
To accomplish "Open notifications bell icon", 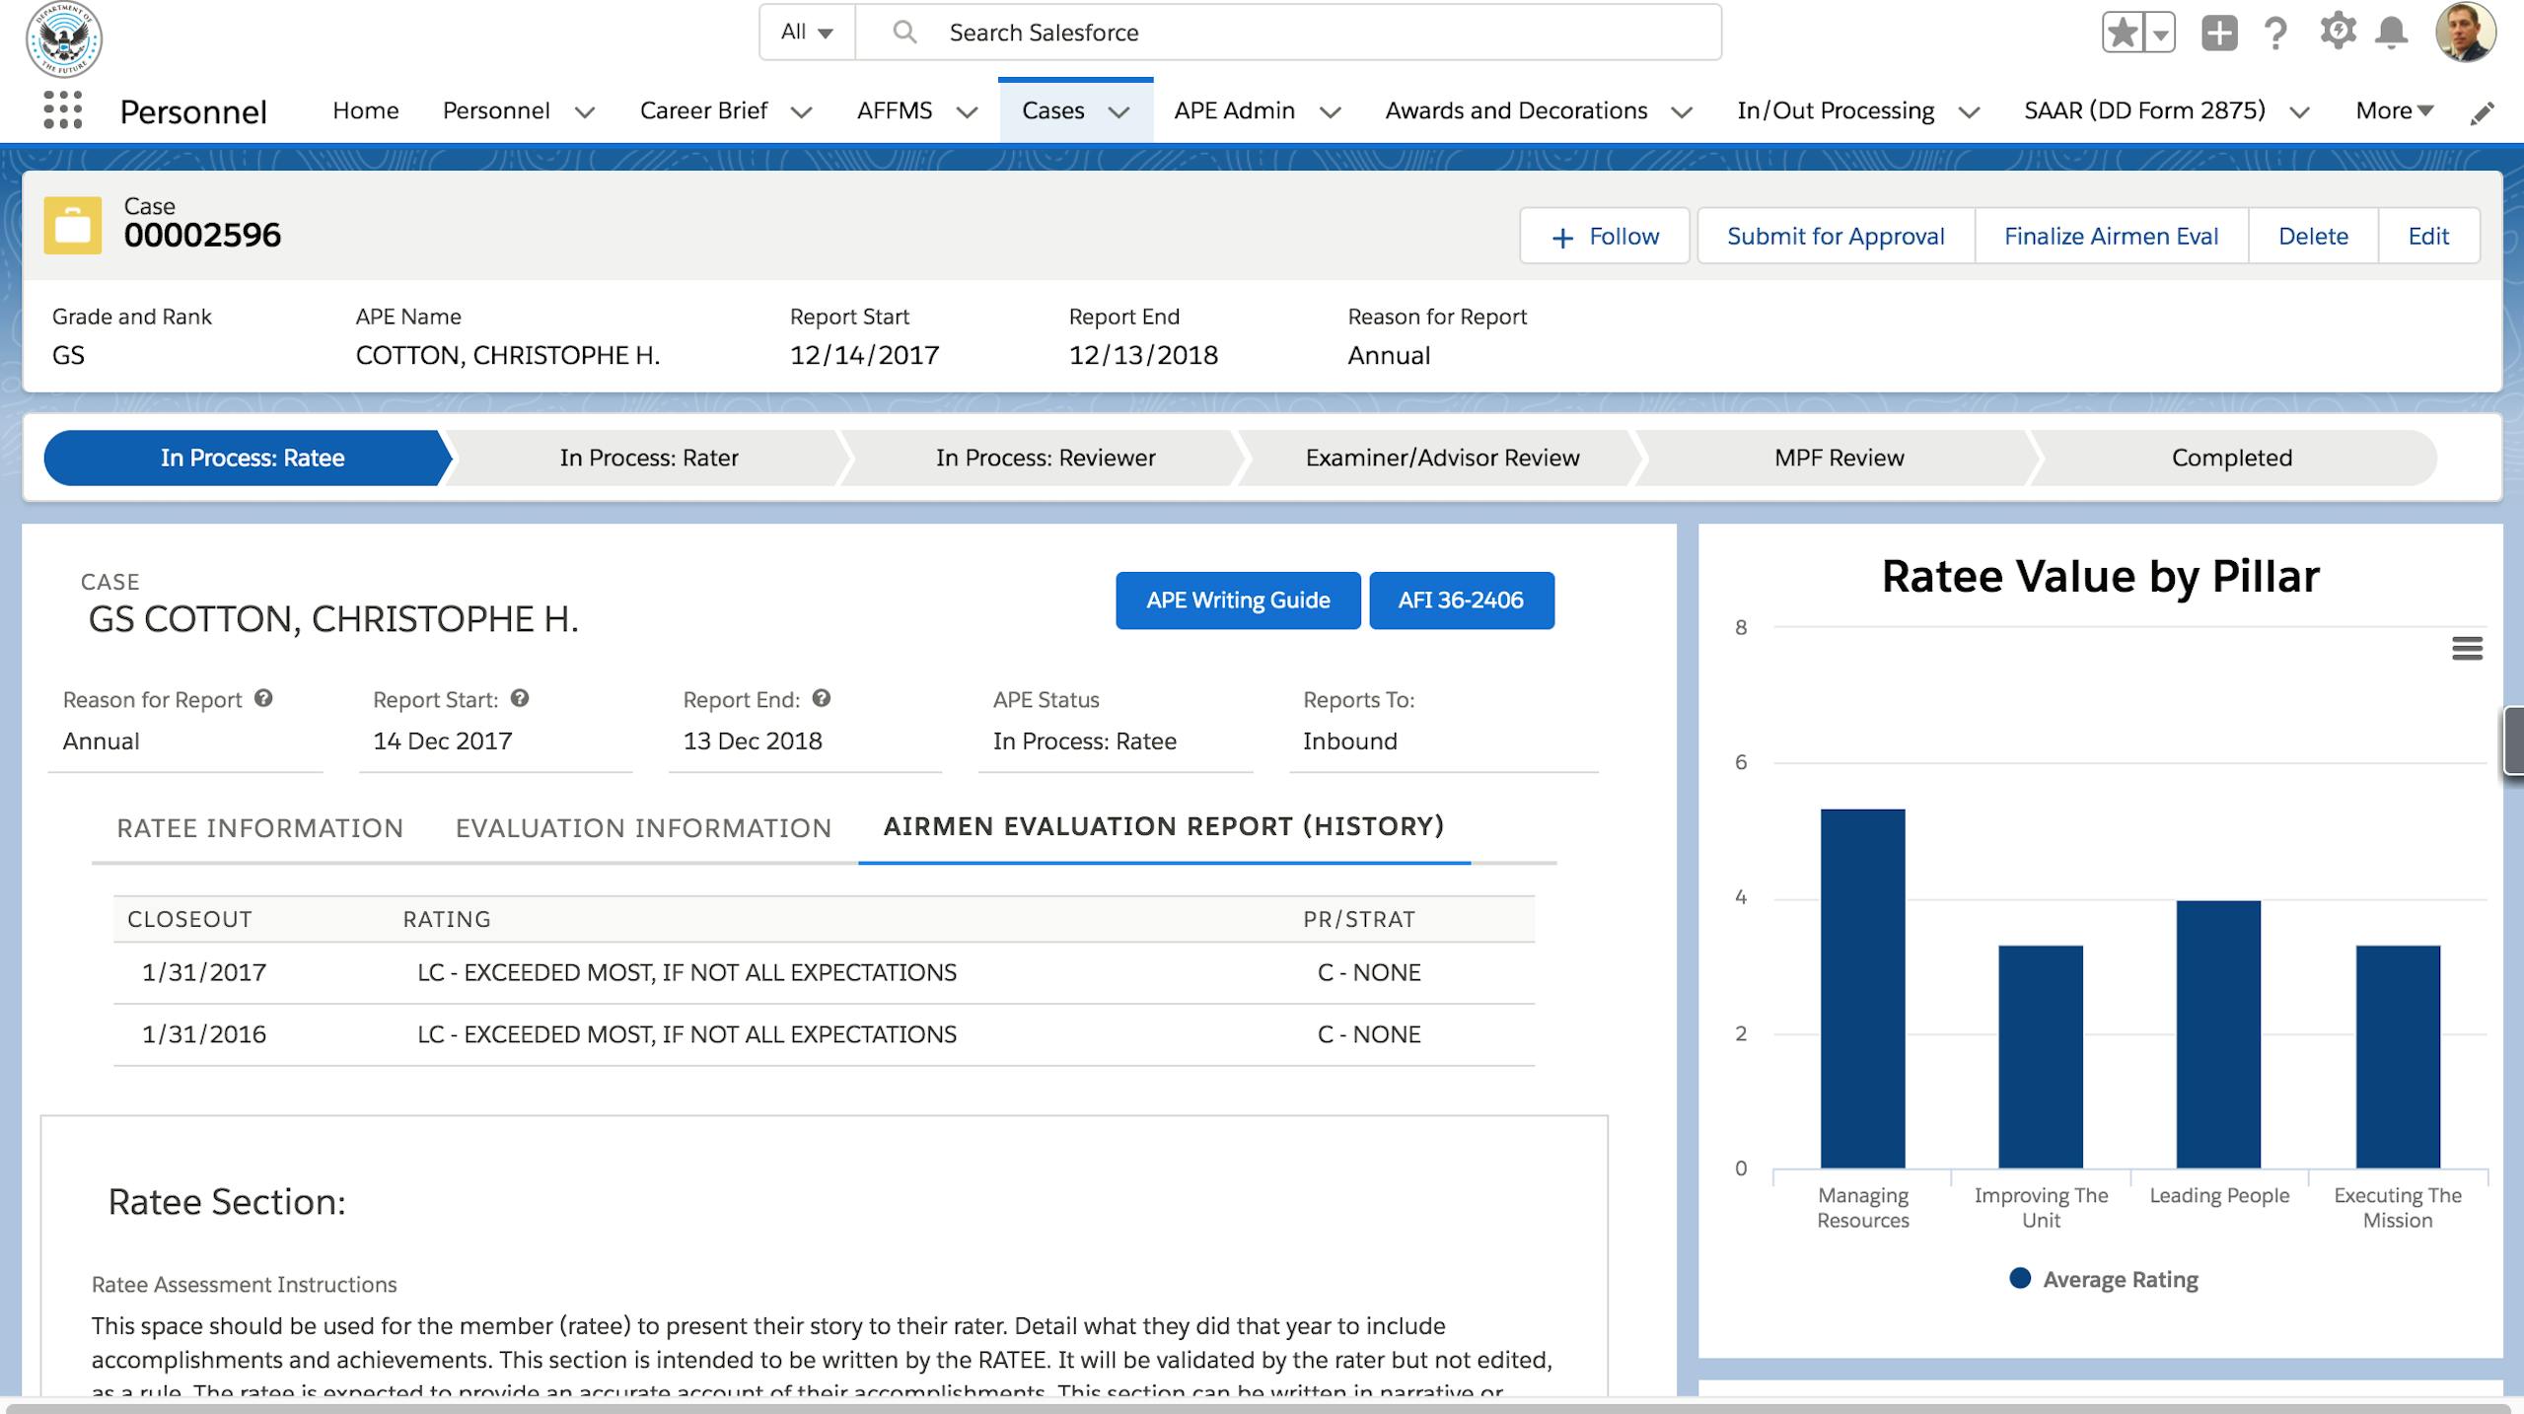I will point(2391,33).
